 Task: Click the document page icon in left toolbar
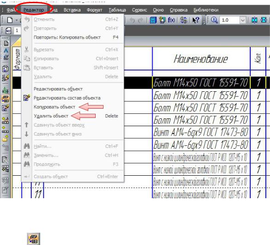click(6, 43)
